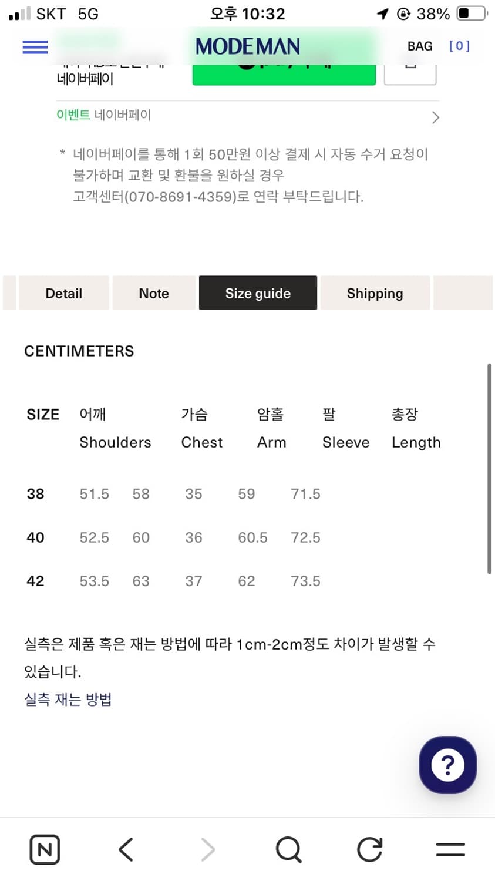495x881 pixels.
Task: Open the hamburger navigation menu
Action: [x=35, y=47]
